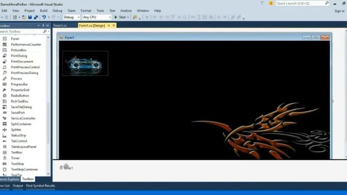
Task: Pick the PerformanceCounter toolbox icon
Action: pyautogui.click(x=5, y=44)
